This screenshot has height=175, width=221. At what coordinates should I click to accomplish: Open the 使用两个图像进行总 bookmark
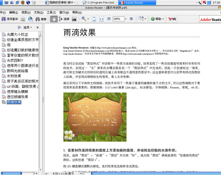23,66
